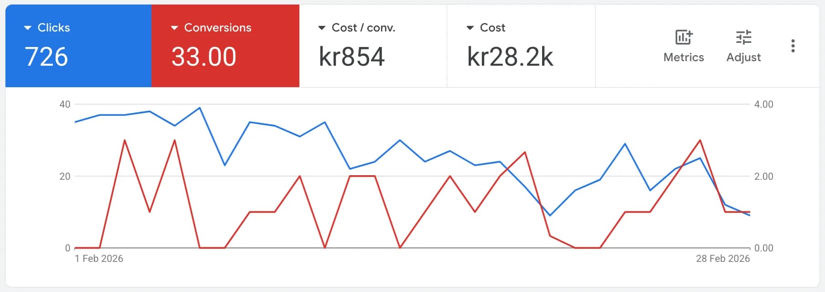Screen dimensions: 825x292
Task: Click the Metrics label
Action: [684, 57]
